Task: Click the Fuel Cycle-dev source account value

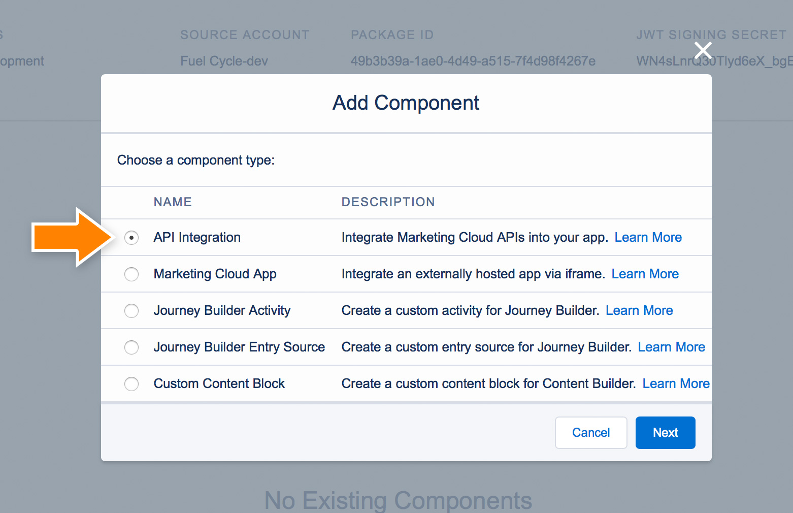Action: 224,61
